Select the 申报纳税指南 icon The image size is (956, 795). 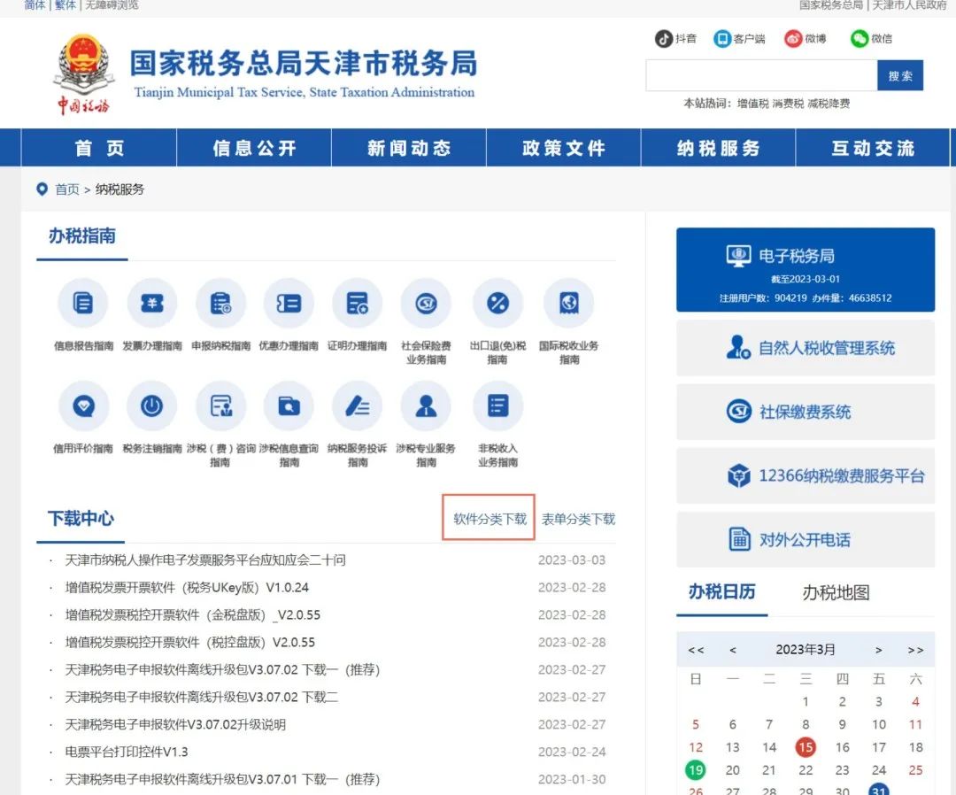click(221, 304)
